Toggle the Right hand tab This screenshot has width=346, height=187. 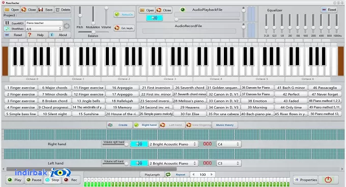(x=146, y=125)
